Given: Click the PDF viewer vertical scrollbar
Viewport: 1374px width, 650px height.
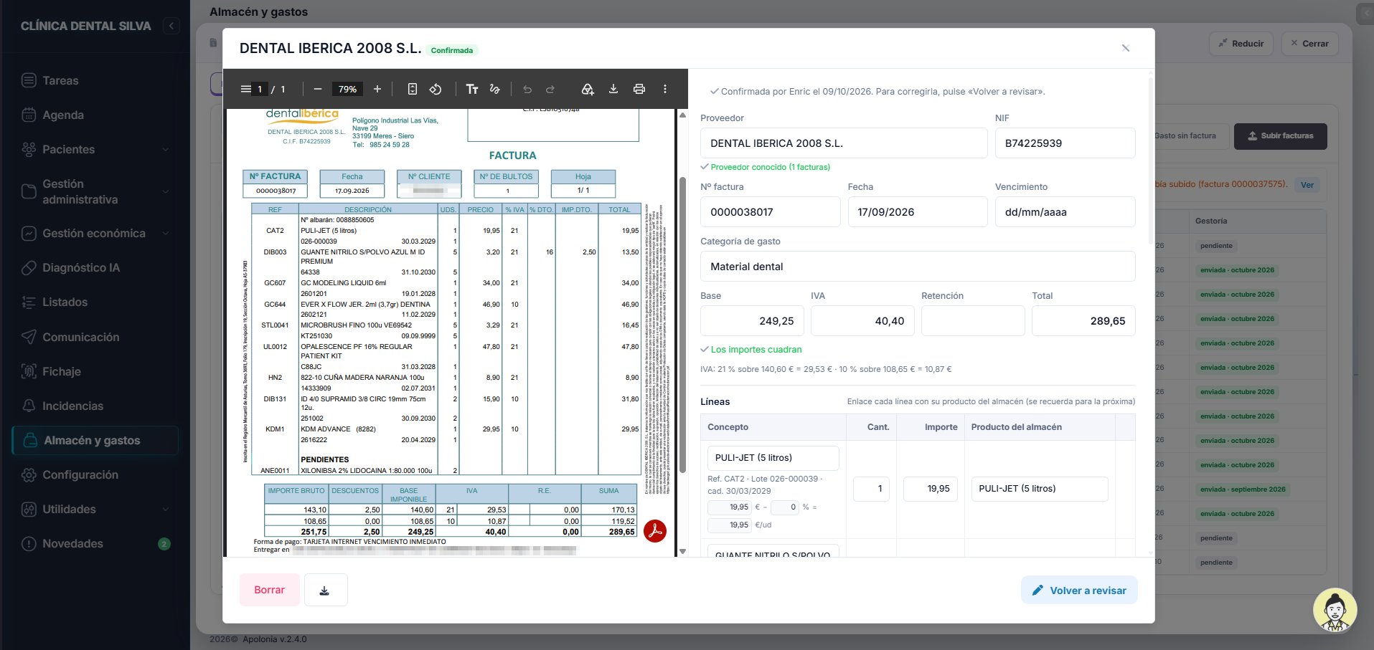Looking at the screenshot, I should [682, 324].
